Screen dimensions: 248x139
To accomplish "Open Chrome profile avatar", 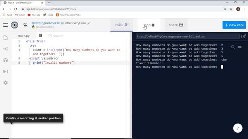I will pos(238,9).
